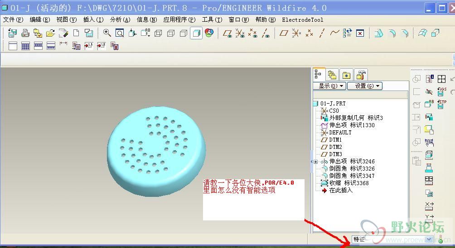Switch to the connections hammer tab
This screenshot has width=455, height=248.
point(361,75)
